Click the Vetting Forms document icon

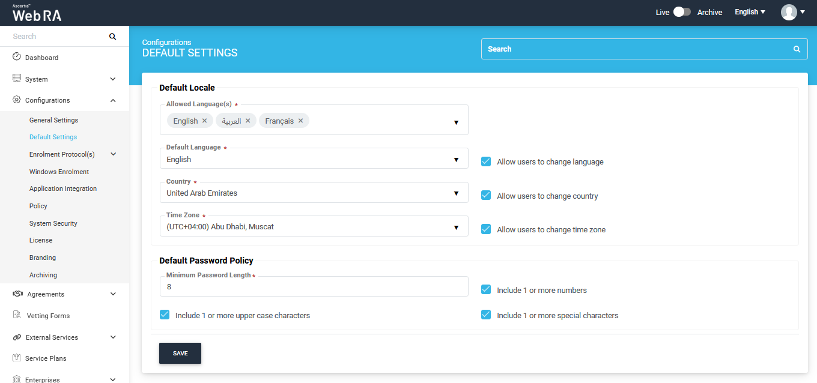[17, 315]
